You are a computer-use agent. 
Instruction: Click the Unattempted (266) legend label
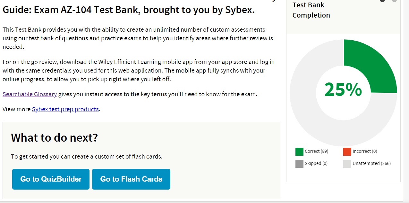371,164
